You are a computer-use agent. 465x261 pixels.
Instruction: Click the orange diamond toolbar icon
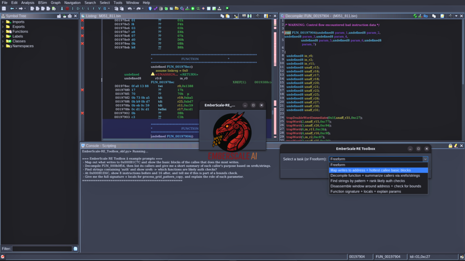click(x=203, y=9)
